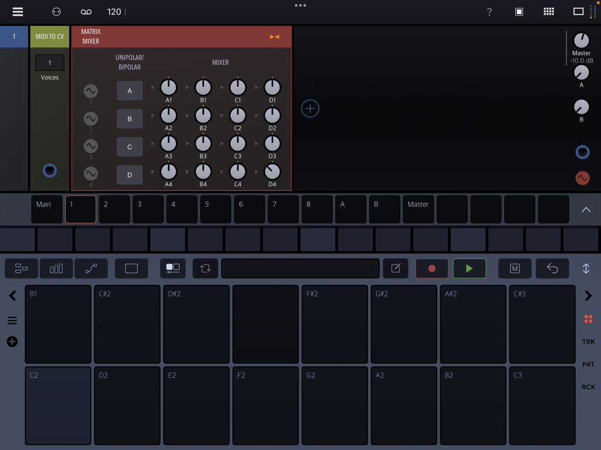
Task: Toggle unipolar/bipolar button D
Action: point(130,175)
